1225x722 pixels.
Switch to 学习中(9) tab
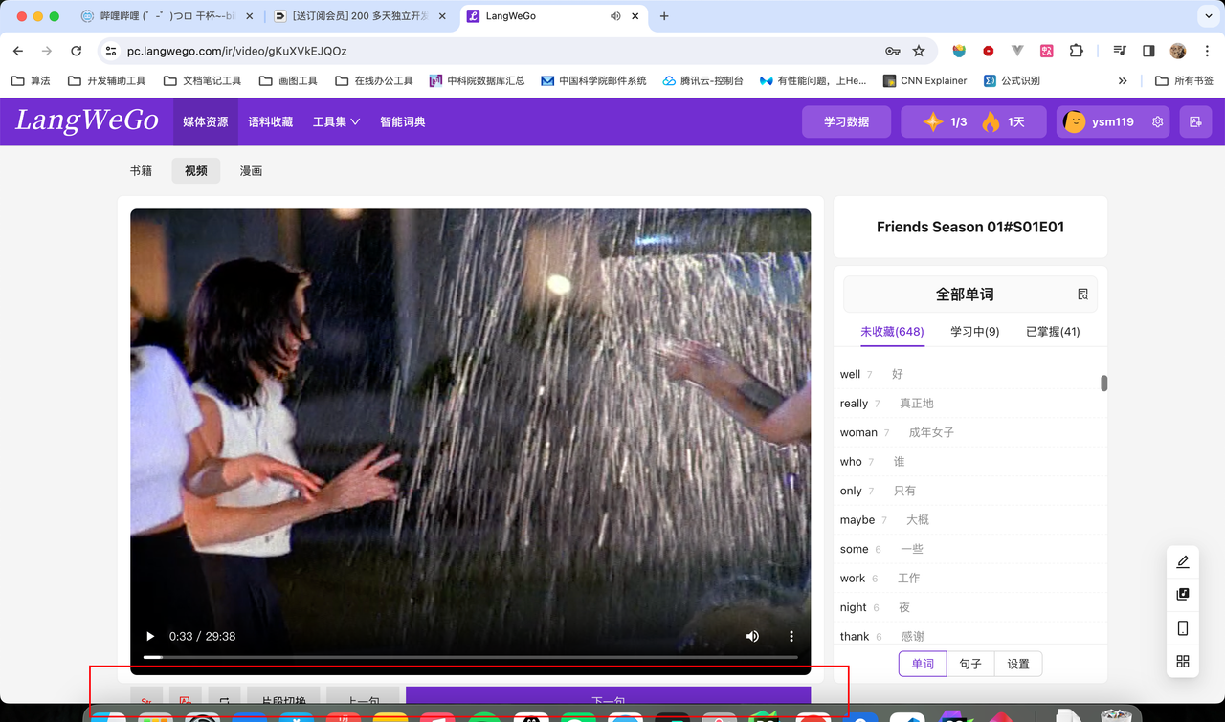(974, 332)
